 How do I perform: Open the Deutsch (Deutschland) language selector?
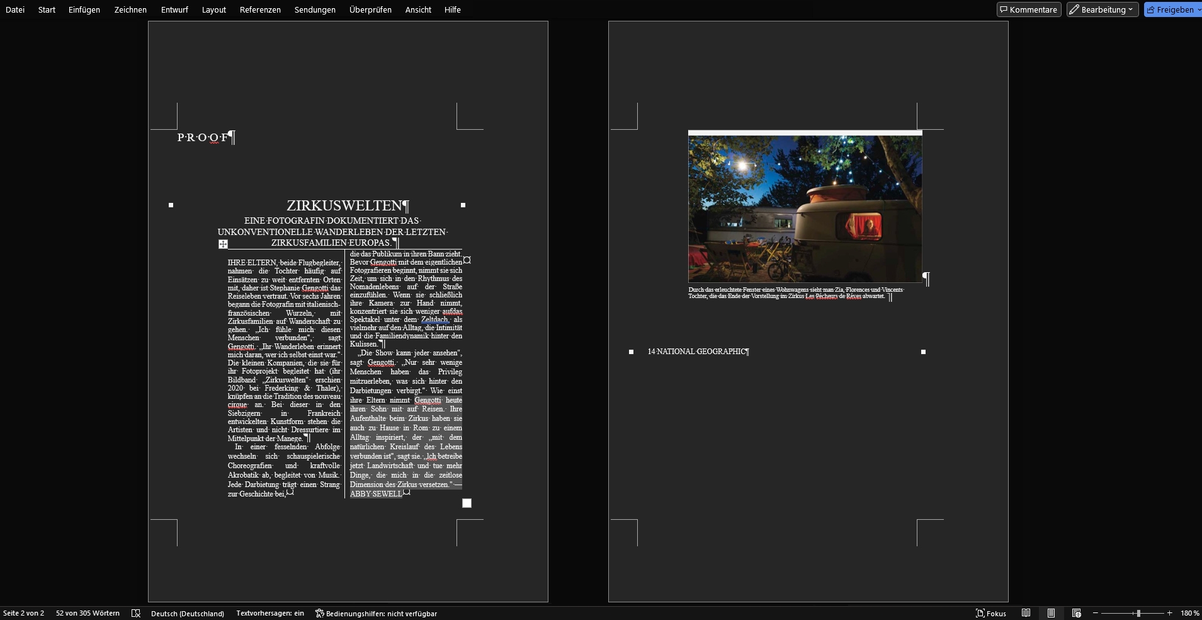[187, 613]
